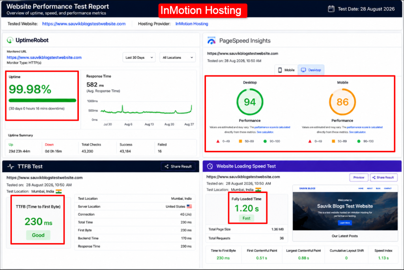Image resolution: width=404 pixels, height=270 pixels.
Task: Click Test Date: 28 August 2026 text
Action: (366, 9)
